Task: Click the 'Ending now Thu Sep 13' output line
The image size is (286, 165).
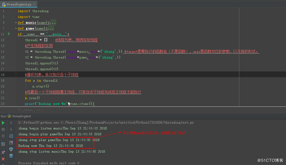Action: click(x=51, y=146)
